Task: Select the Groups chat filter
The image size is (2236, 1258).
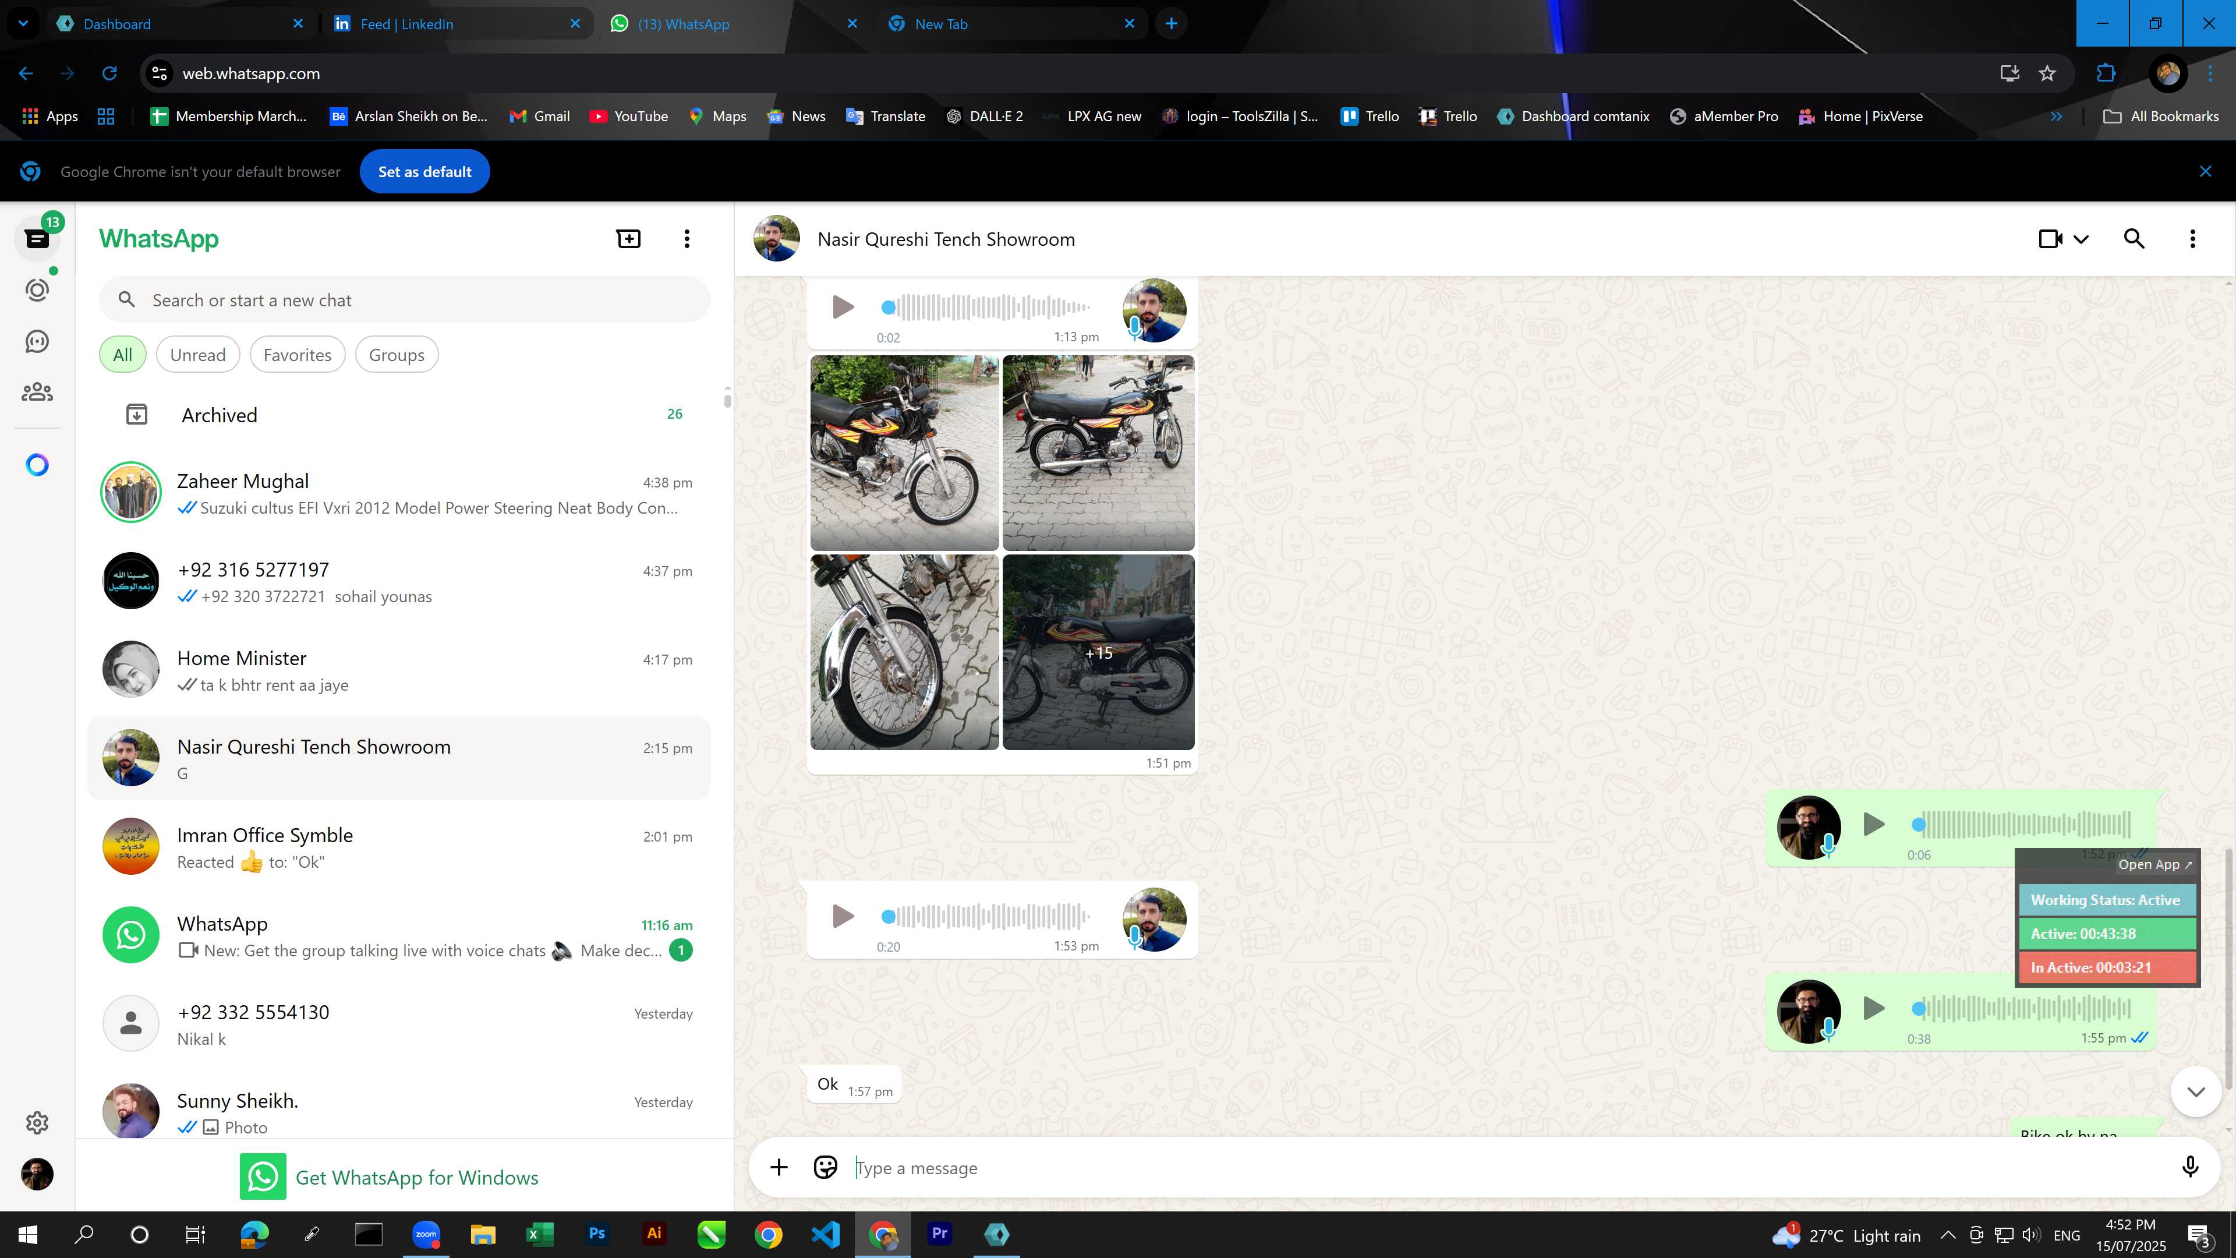Action: pos(397,355)
